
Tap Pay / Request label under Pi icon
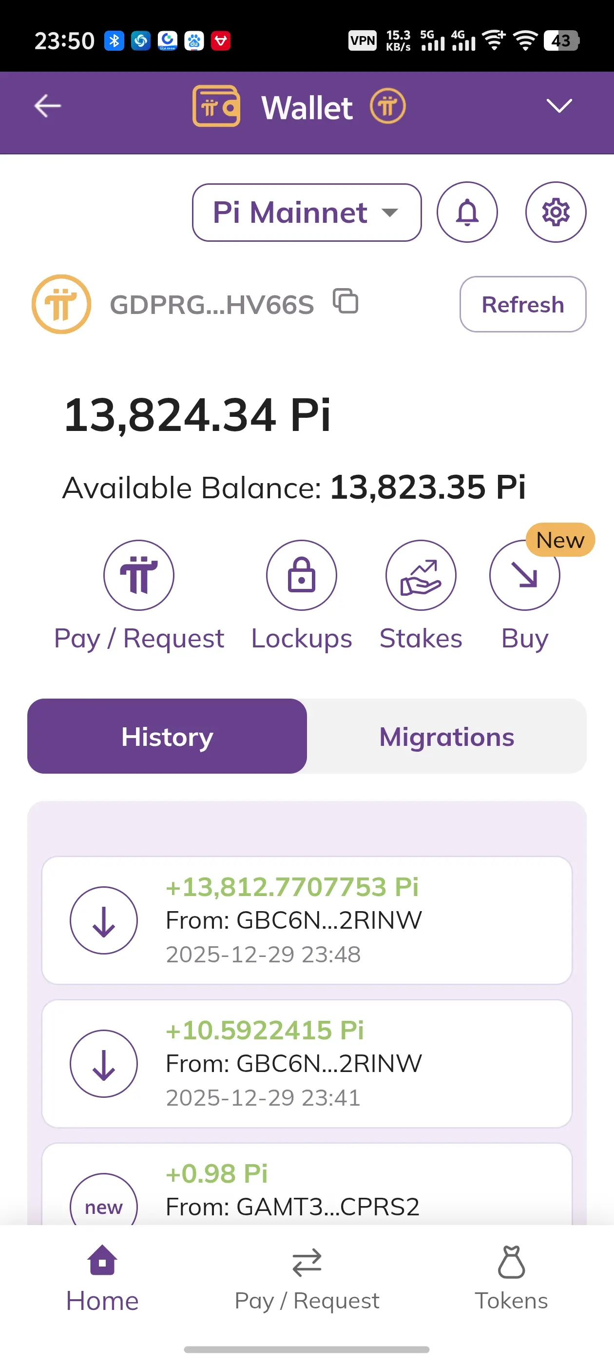coord(139,639)
